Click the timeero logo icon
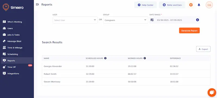 click(x=6, y=7)
